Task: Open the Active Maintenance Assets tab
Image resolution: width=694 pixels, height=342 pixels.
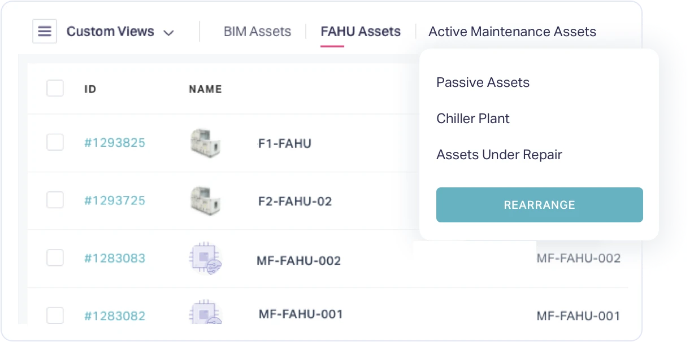Action: coord(512,32)
